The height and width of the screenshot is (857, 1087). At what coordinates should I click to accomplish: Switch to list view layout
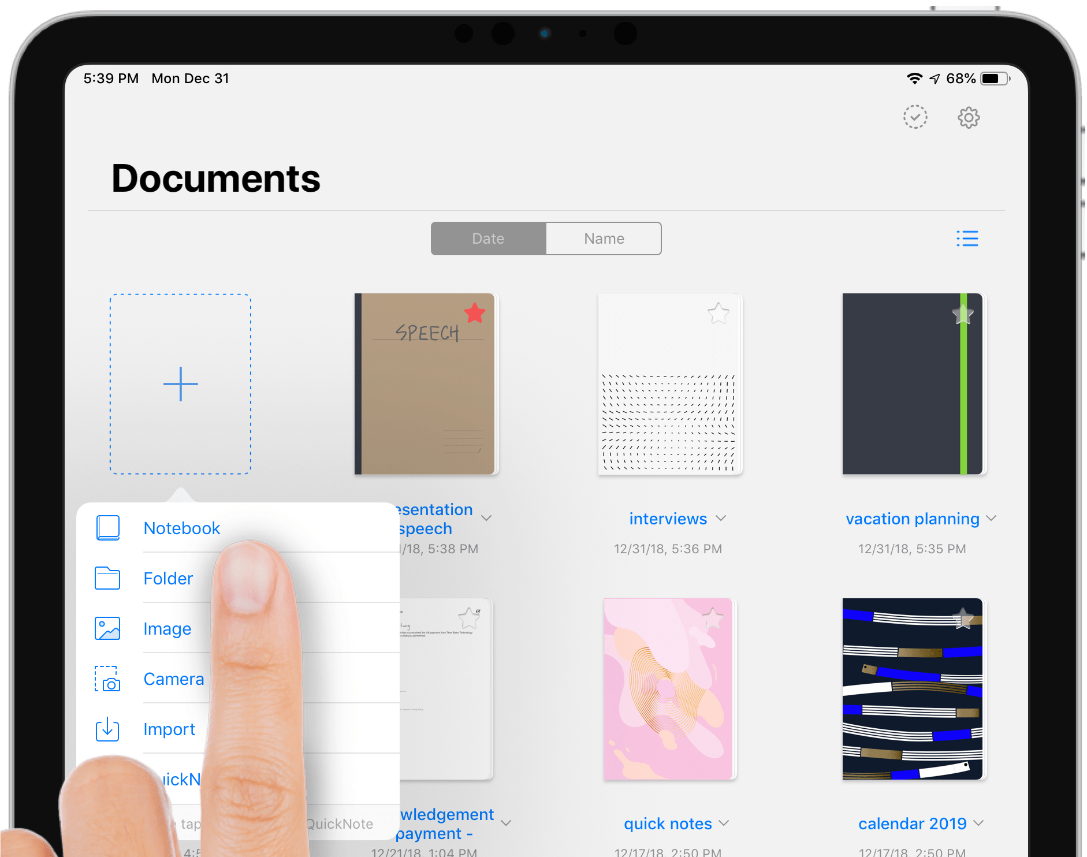[x=967, y=239]
